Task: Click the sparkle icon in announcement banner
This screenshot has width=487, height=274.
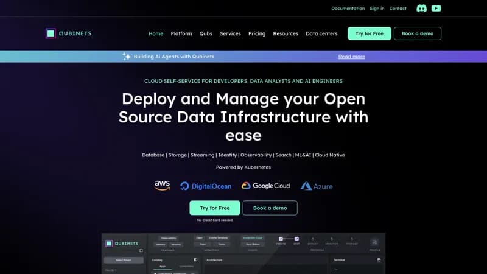Action: [126, 57]
